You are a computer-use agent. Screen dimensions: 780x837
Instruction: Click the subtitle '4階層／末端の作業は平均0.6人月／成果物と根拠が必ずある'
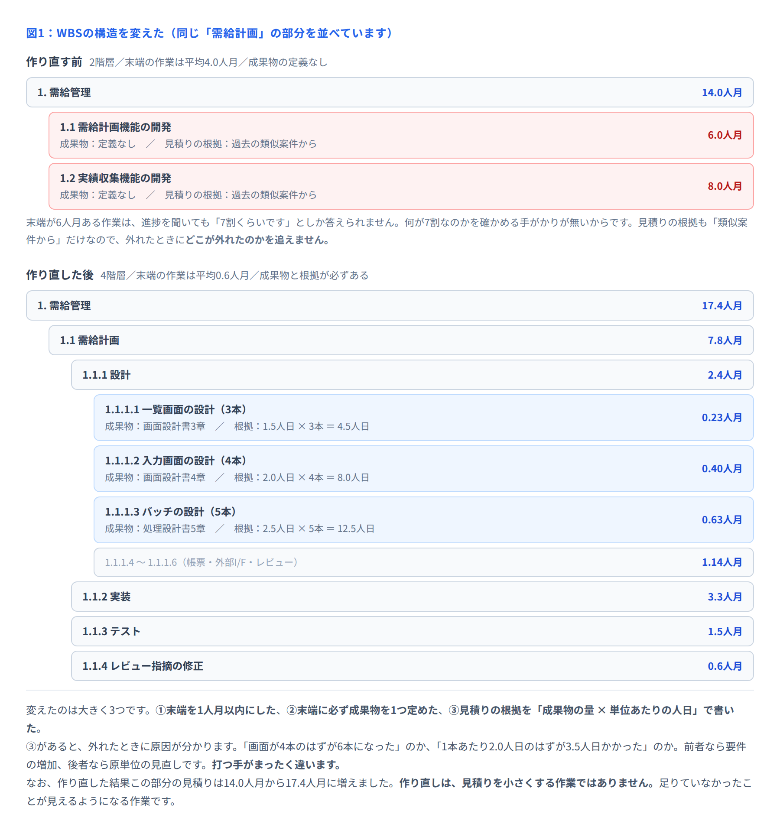click(234, 276)
